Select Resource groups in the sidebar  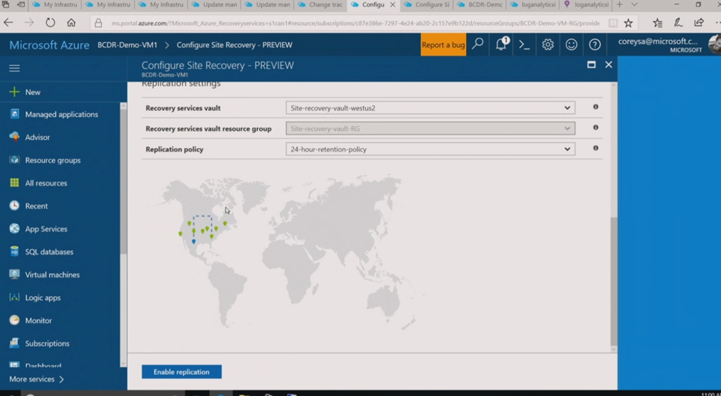(52, 160)
